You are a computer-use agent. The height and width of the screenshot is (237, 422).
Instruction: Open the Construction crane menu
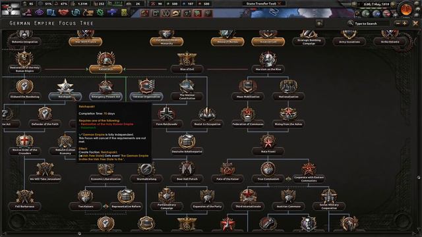point(88,13)
